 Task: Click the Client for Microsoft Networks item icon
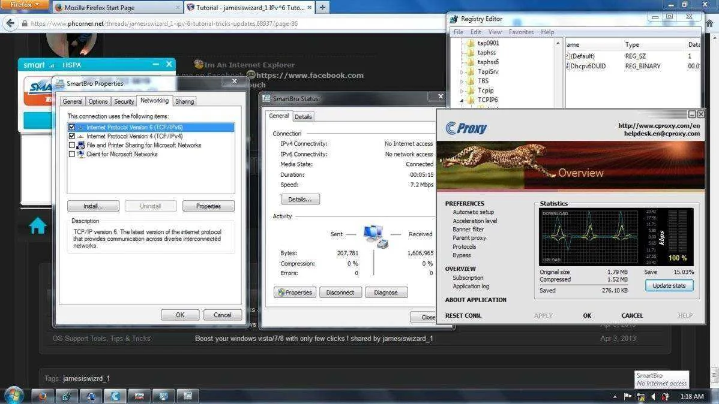tap(80, 155)
